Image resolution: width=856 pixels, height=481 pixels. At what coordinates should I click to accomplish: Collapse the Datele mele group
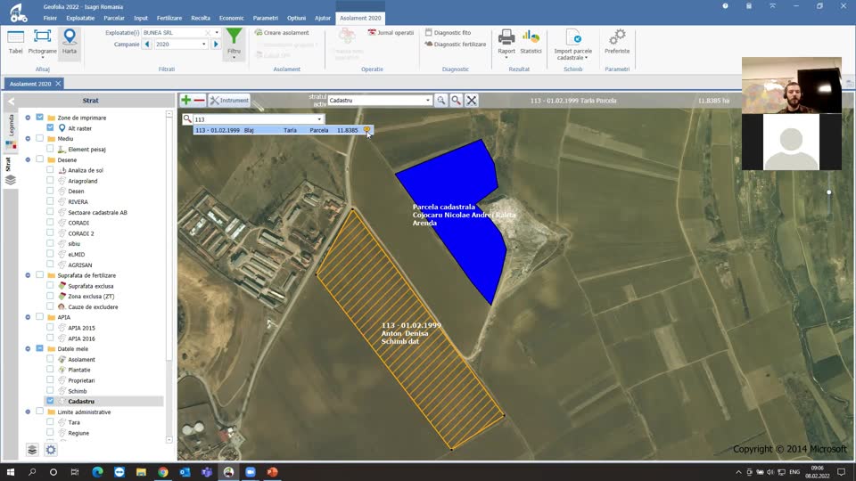(28, 348)
